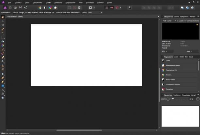The height and width of the screenshot is (135, 200).
Task: Click the Navigator zoom out minus button
Action: click(x=168, y=99)
